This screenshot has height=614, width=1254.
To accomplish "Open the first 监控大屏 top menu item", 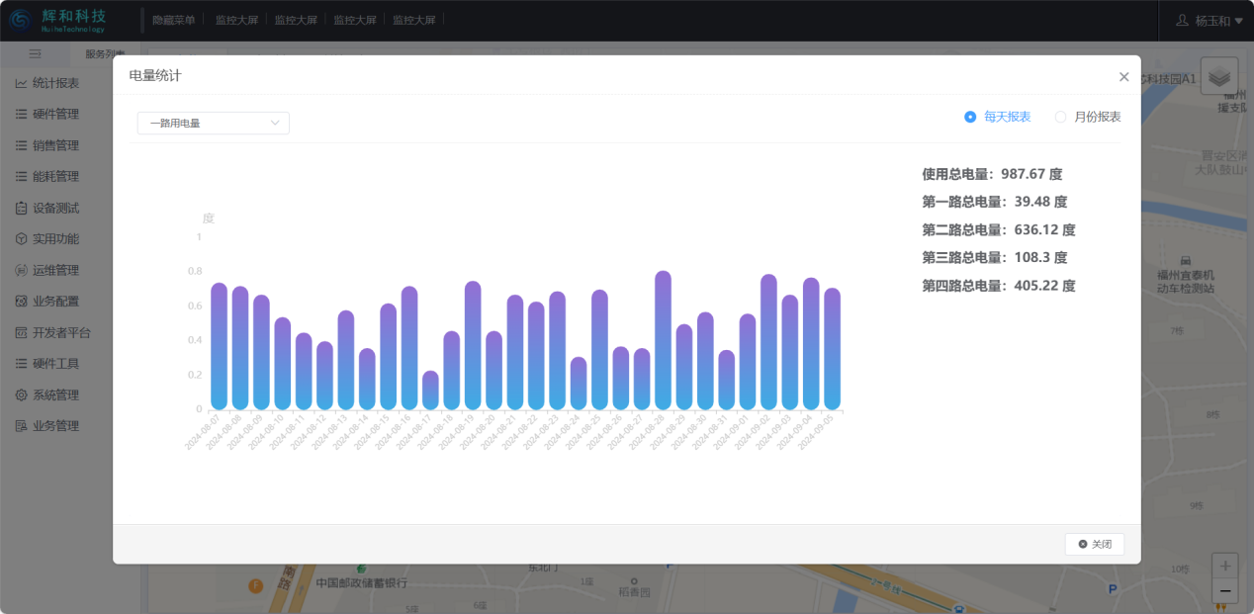I will click(x=236, y=20).
